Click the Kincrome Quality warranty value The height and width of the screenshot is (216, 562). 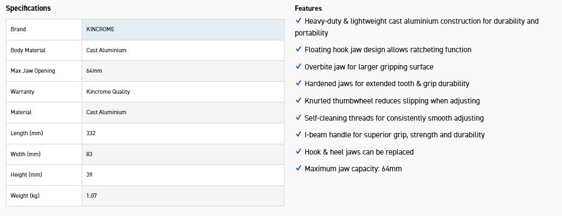(x=108, y=92)
